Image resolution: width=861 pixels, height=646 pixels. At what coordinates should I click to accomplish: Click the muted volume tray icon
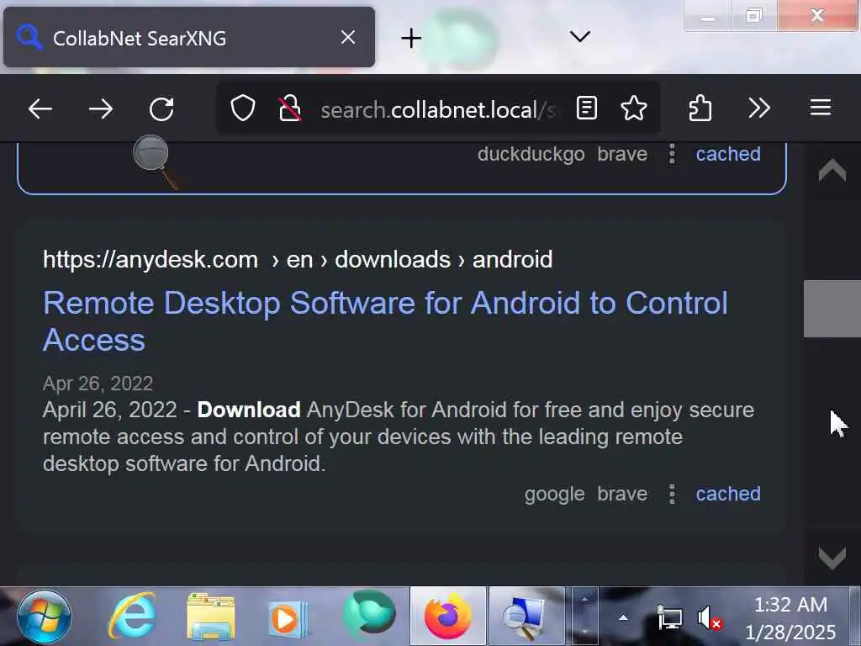coord(710,618)
